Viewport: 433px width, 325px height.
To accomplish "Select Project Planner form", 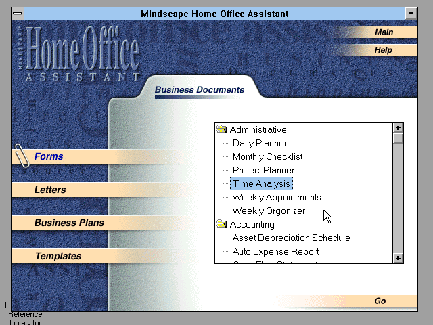I will (263, 170).
